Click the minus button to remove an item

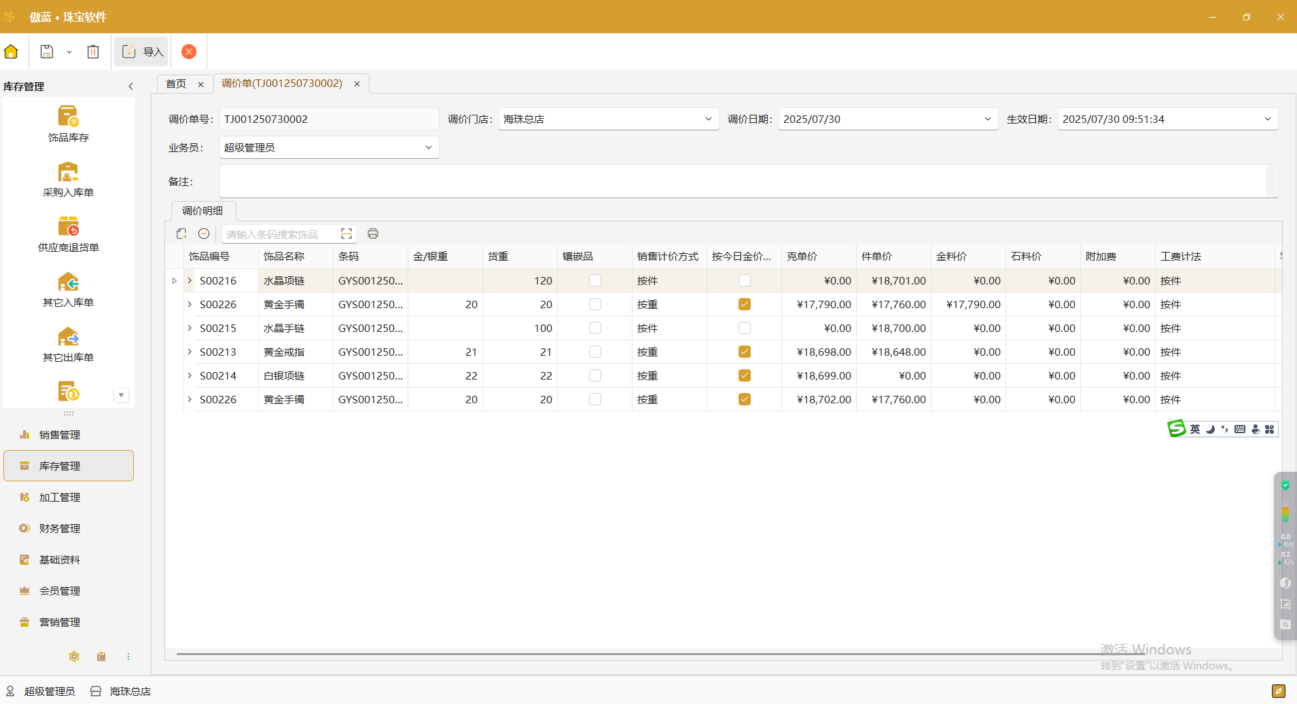coord(203,234)
